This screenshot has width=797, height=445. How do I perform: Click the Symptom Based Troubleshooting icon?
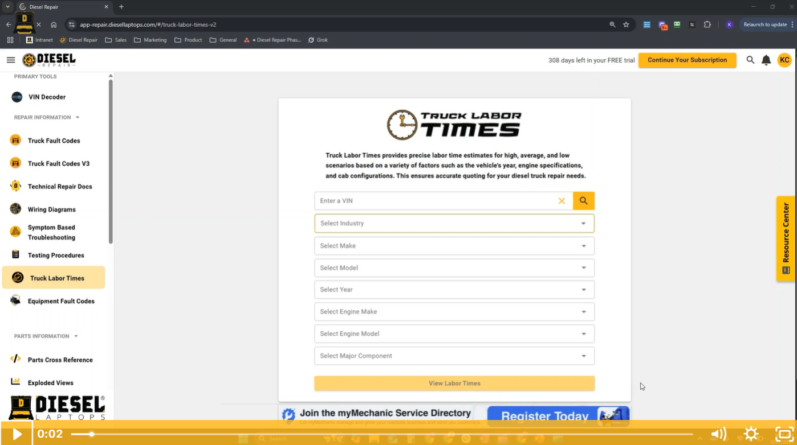(x=15, y=232)
